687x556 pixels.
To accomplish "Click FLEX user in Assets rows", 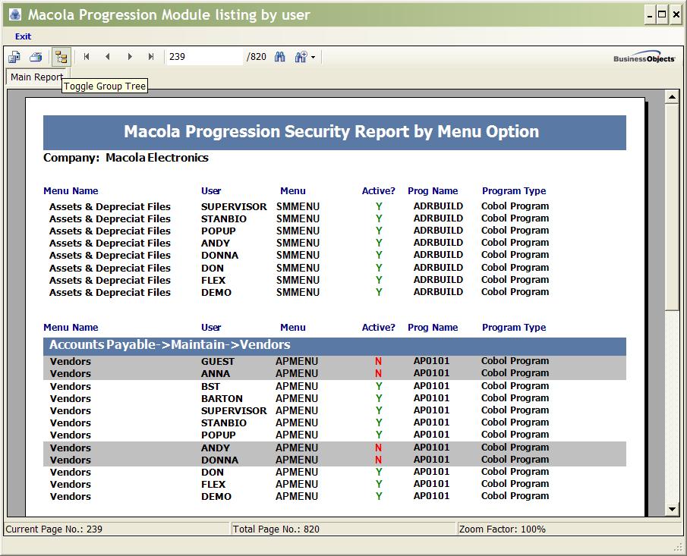I will coord(213,280).
